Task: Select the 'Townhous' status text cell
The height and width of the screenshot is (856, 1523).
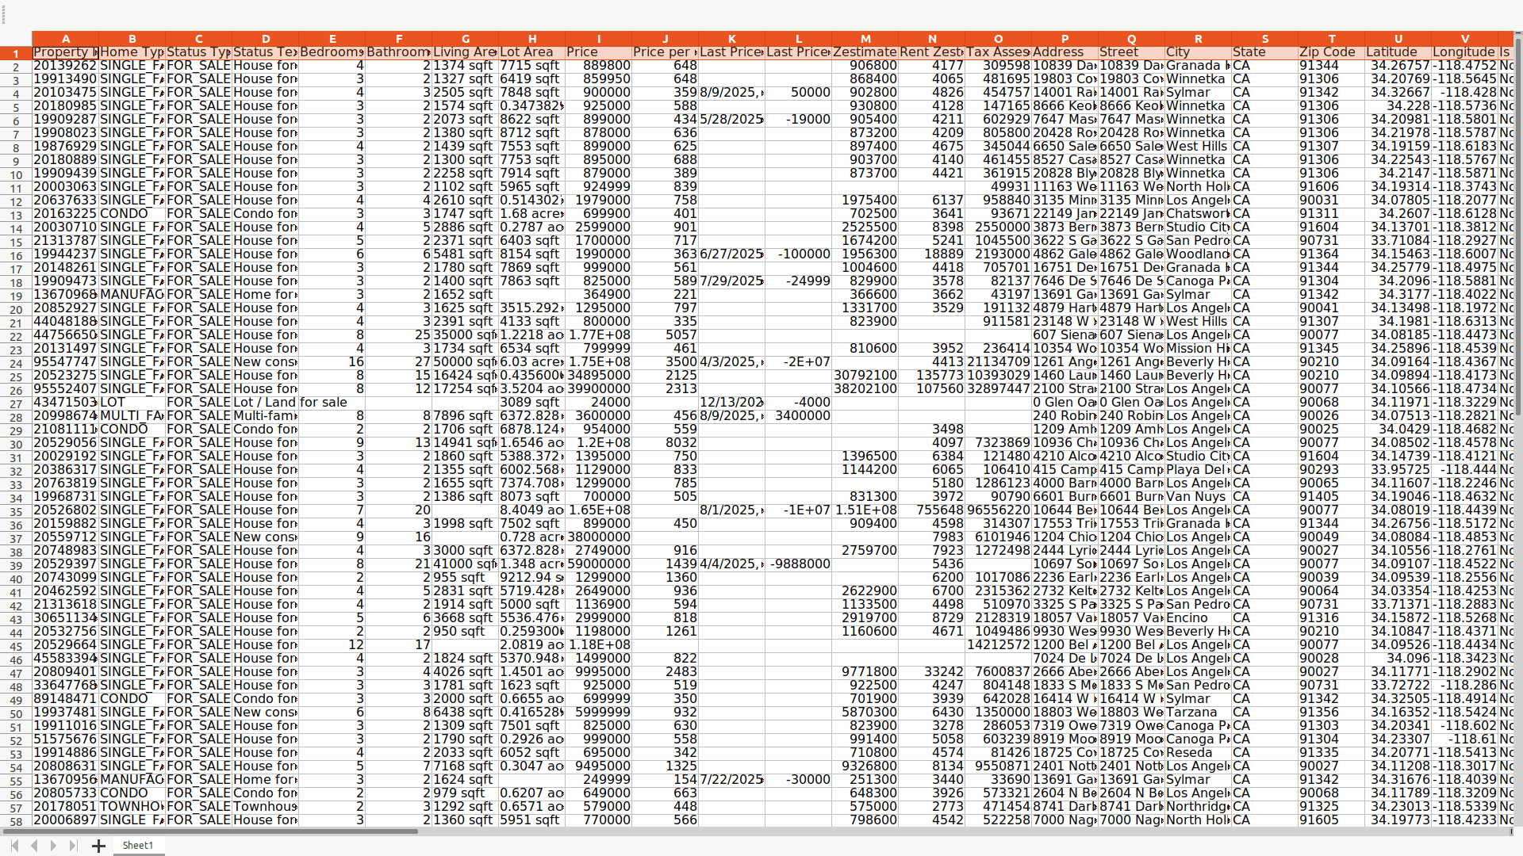Action: pyautogui.click(x=266, y=807)
